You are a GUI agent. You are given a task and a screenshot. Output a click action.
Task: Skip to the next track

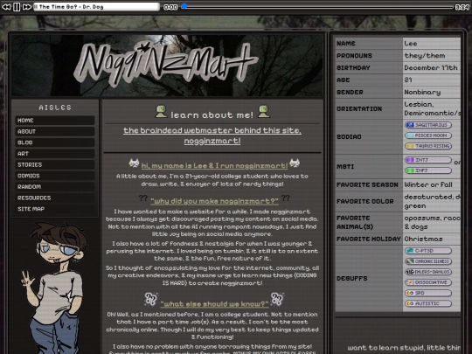[x=27, y=7]
